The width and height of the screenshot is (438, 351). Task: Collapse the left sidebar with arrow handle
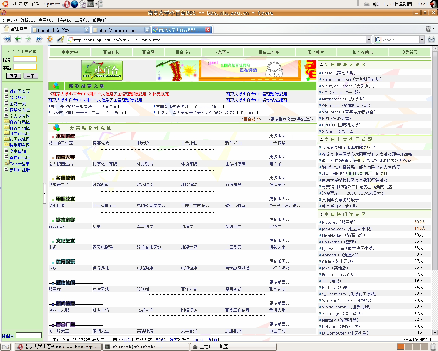coord(45,193)
